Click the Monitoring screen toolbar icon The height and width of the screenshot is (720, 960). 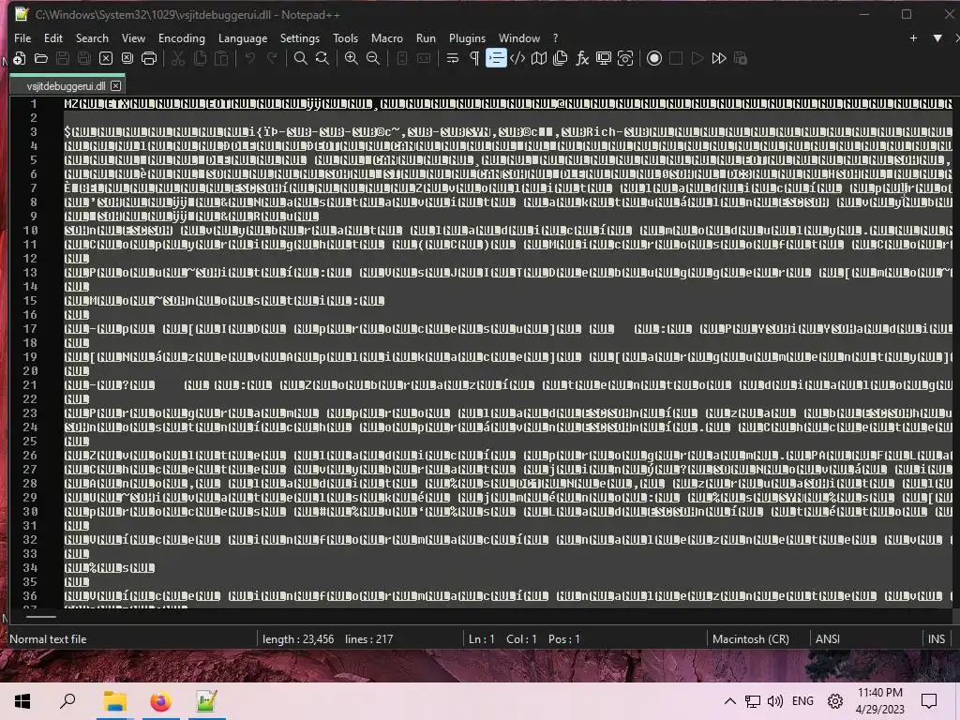pyautogui.click(x=604, y=58)
